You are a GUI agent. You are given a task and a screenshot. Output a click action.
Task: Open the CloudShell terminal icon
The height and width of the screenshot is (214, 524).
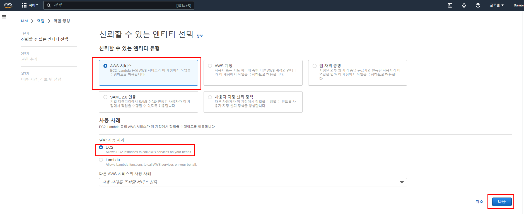coord(450,5)
